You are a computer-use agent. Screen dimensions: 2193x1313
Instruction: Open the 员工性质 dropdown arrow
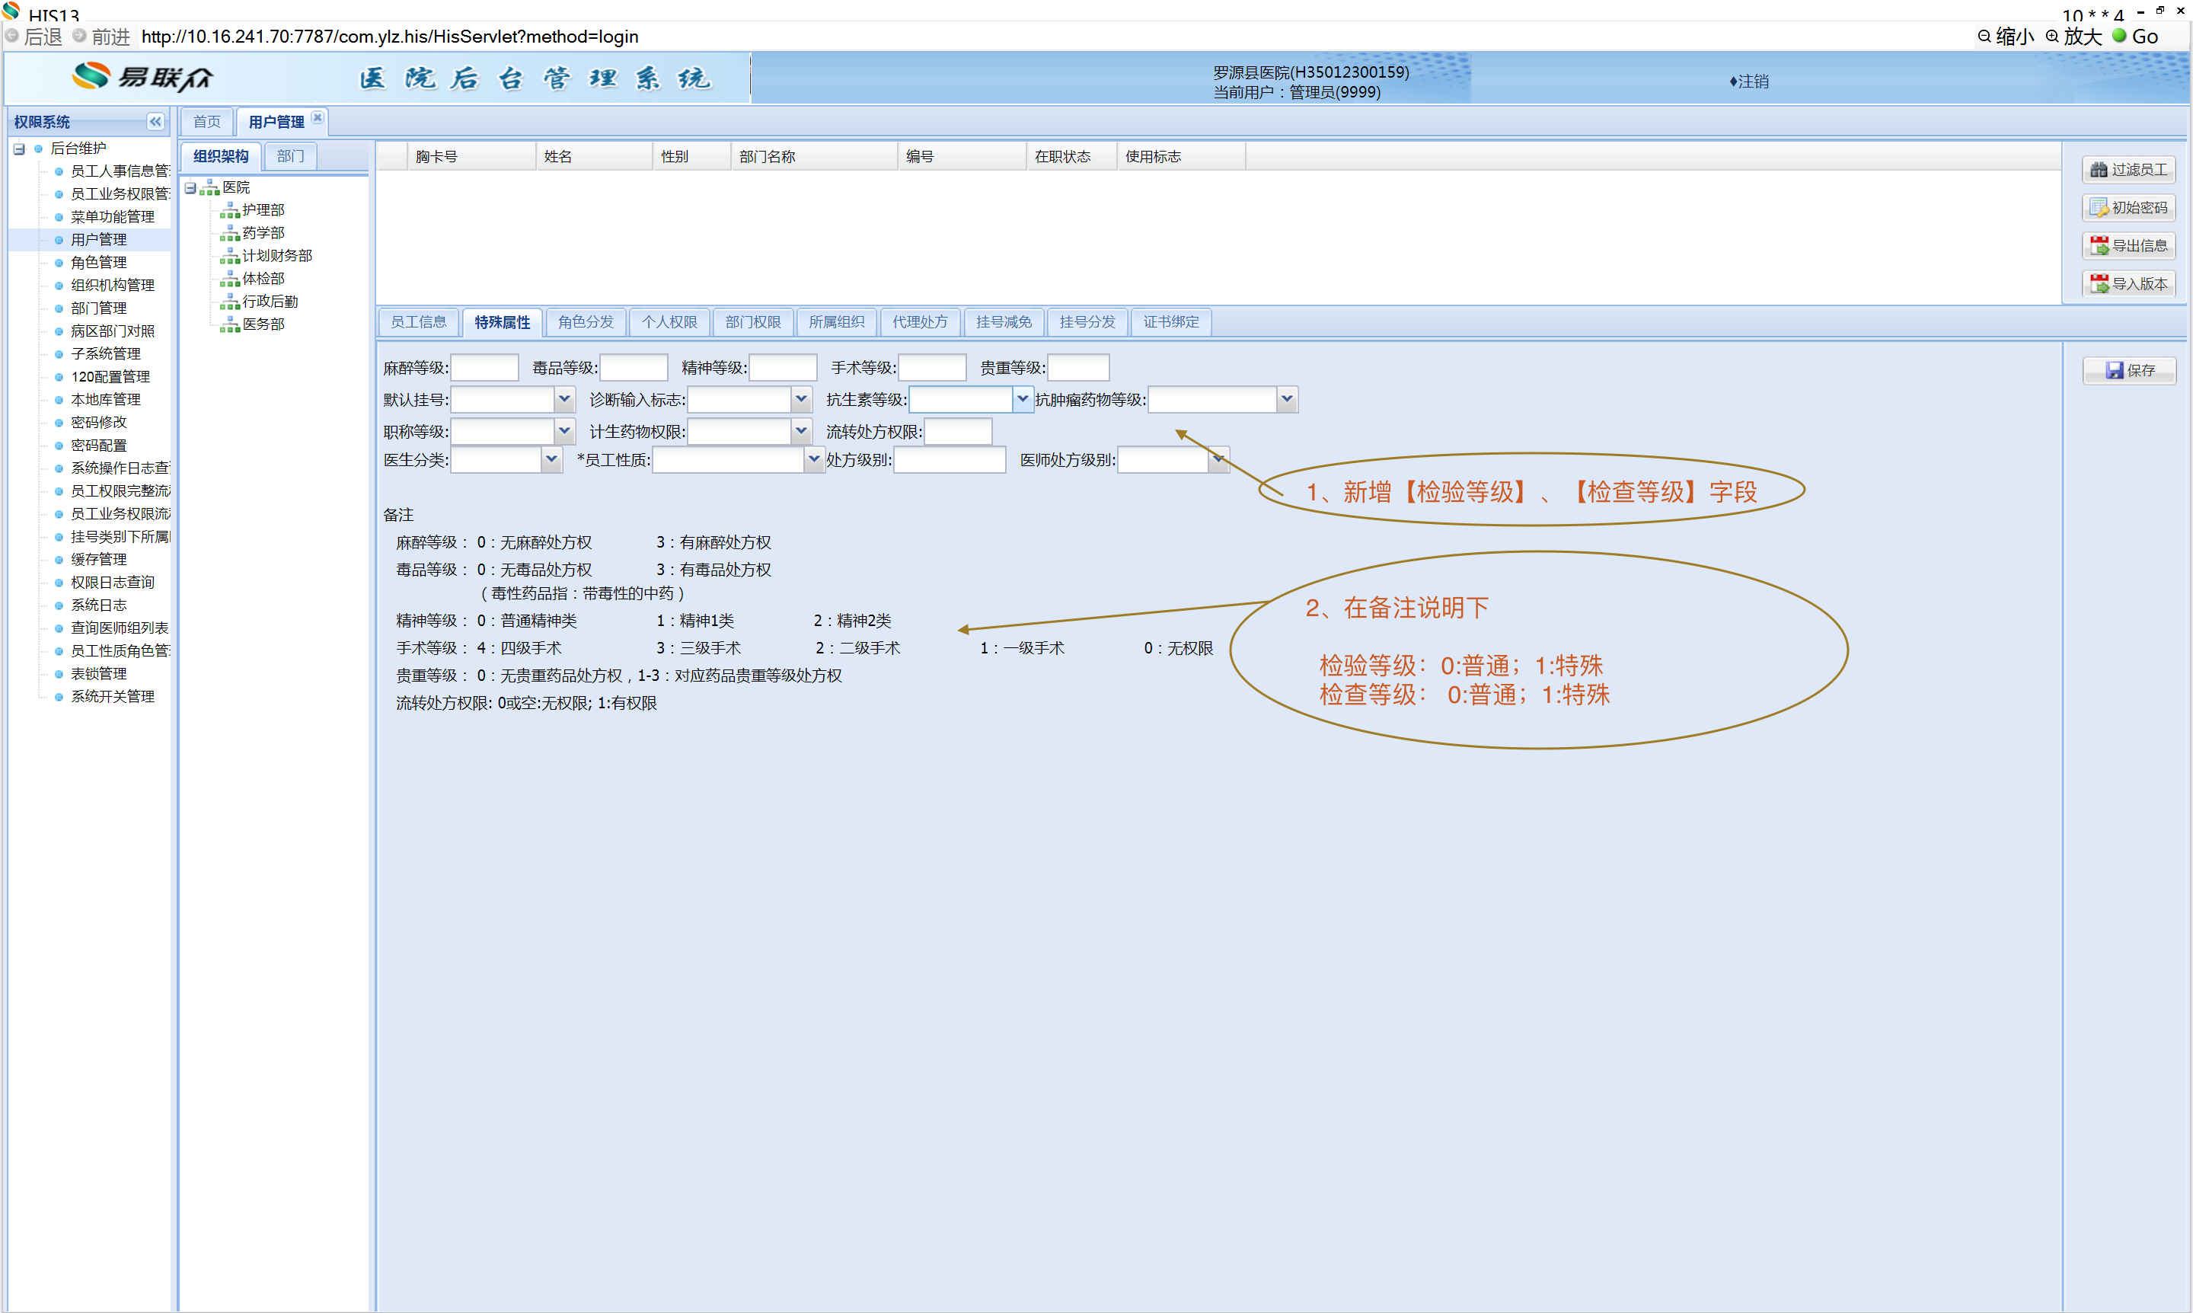(813, 459)
